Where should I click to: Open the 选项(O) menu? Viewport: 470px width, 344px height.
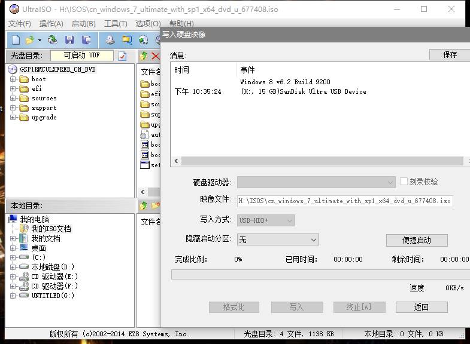(x=148, y=24)
